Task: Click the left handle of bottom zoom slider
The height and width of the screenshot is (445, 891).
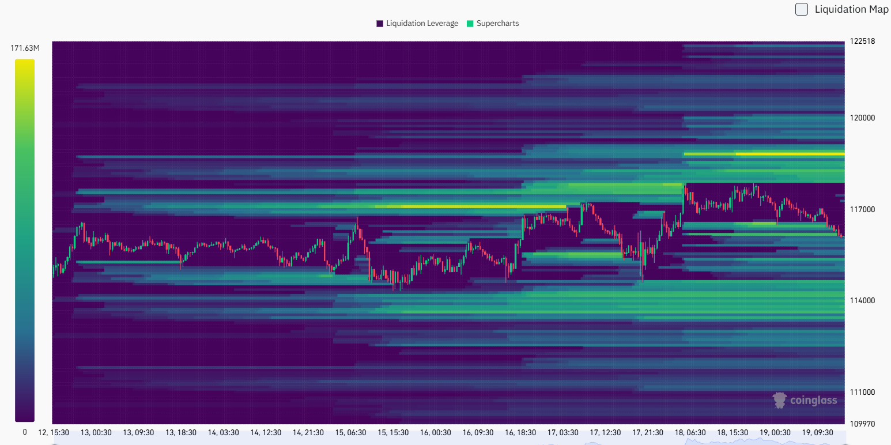Action: coord(53,443)
